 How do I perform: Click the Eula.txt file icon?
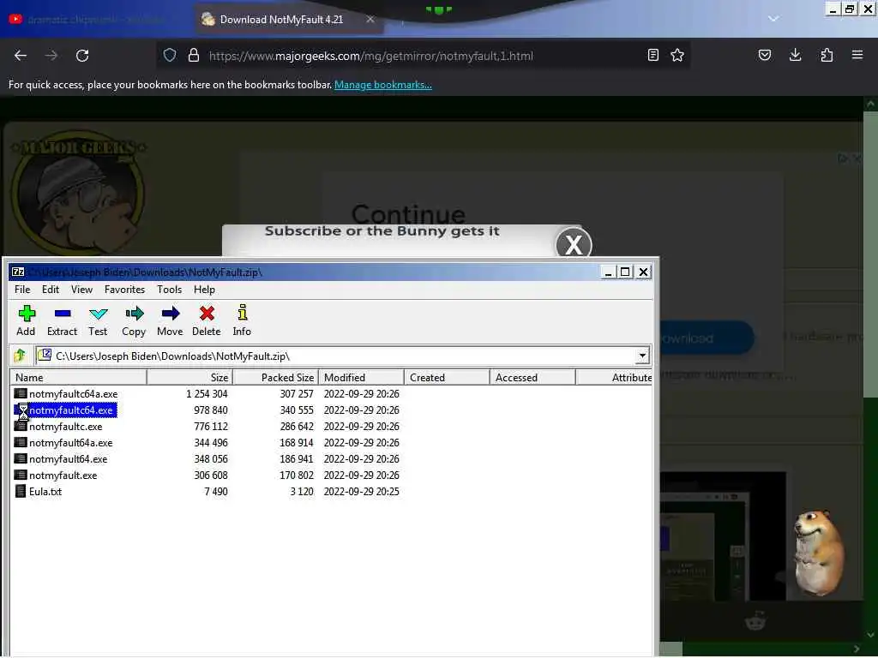[21, 491]
